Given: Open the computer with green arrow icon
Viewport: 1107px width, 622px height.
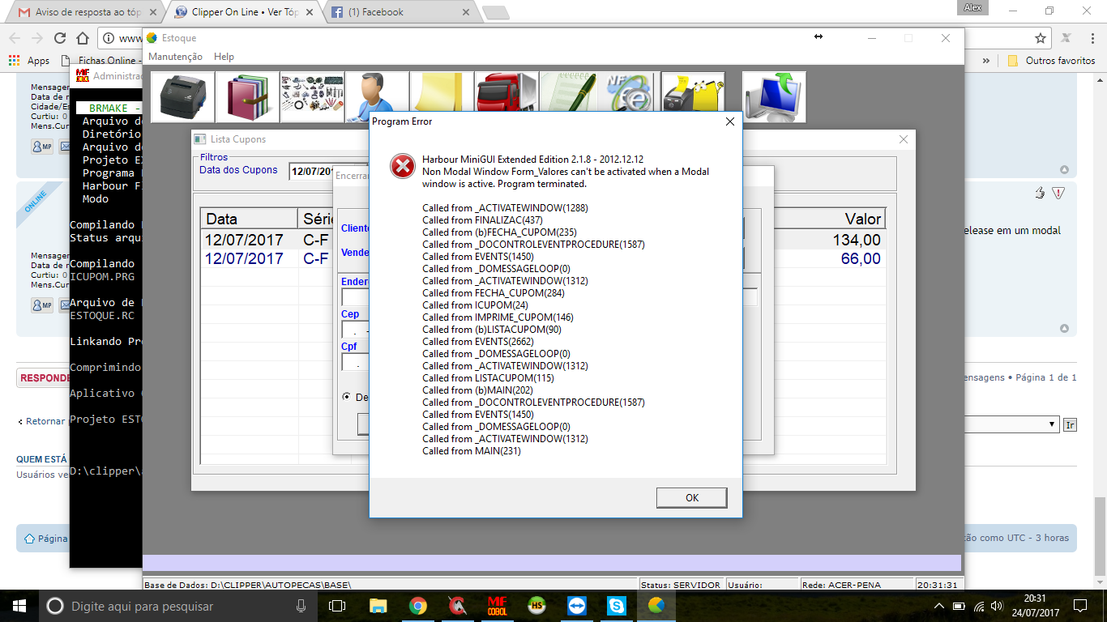Looking at the screenshot, I should (774, 97).
